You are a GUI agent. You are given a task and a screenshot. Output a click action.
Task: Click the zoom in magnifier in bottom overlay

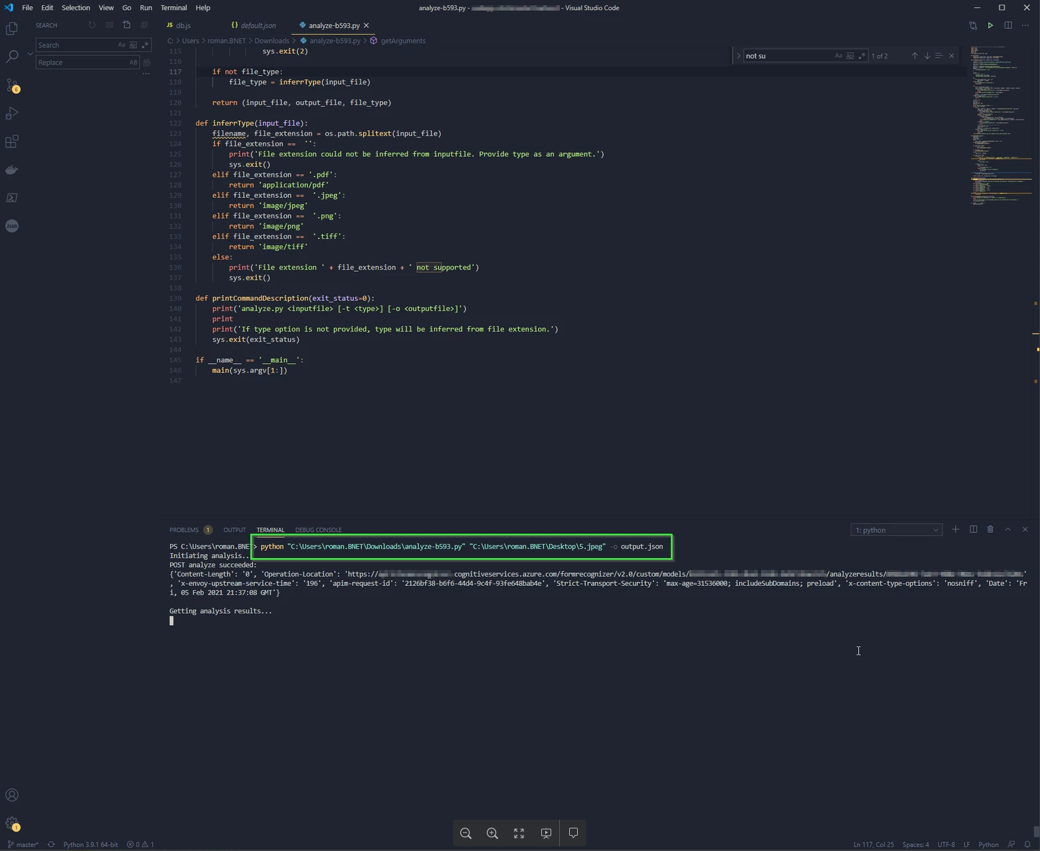(492, 833)
